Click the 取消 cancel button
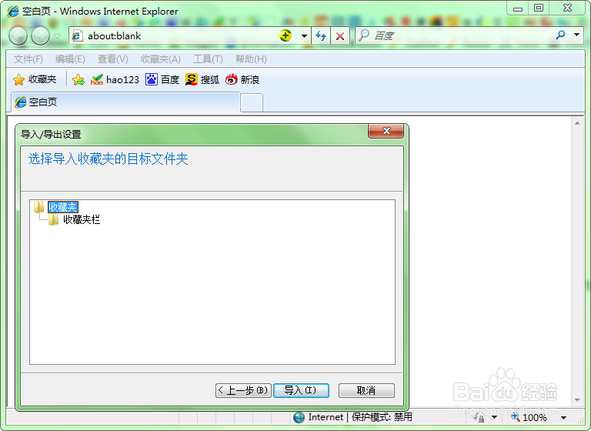The width and height of the screenshot is (591, 431). pos(366,390)
